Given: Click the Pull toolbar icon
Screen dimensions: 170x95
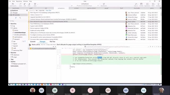Looking at the screenshot, I should [25, 4].
